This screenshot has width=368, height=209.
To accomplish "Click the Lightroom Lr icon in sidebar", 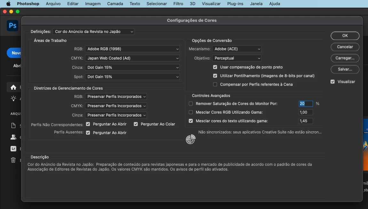I will click(13, 149).
